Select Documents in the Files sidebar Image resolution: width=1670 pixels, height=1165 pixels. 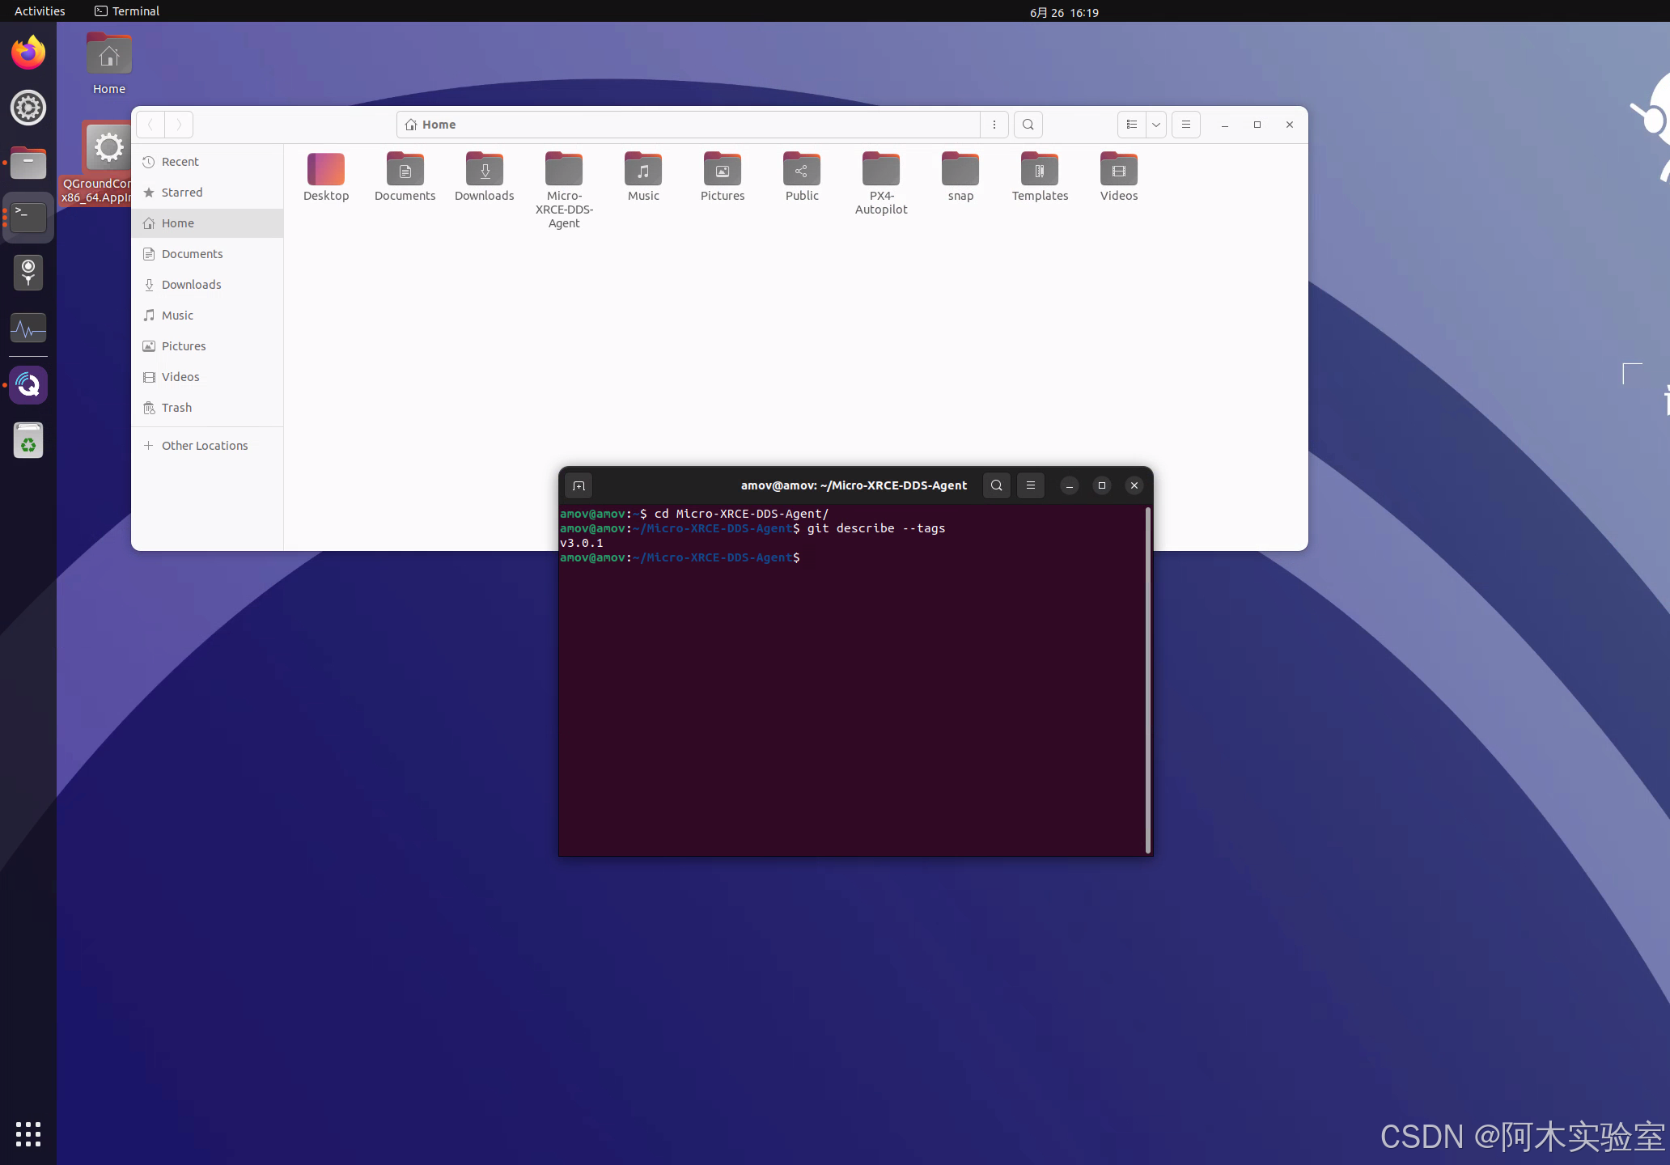click(207, 254)
